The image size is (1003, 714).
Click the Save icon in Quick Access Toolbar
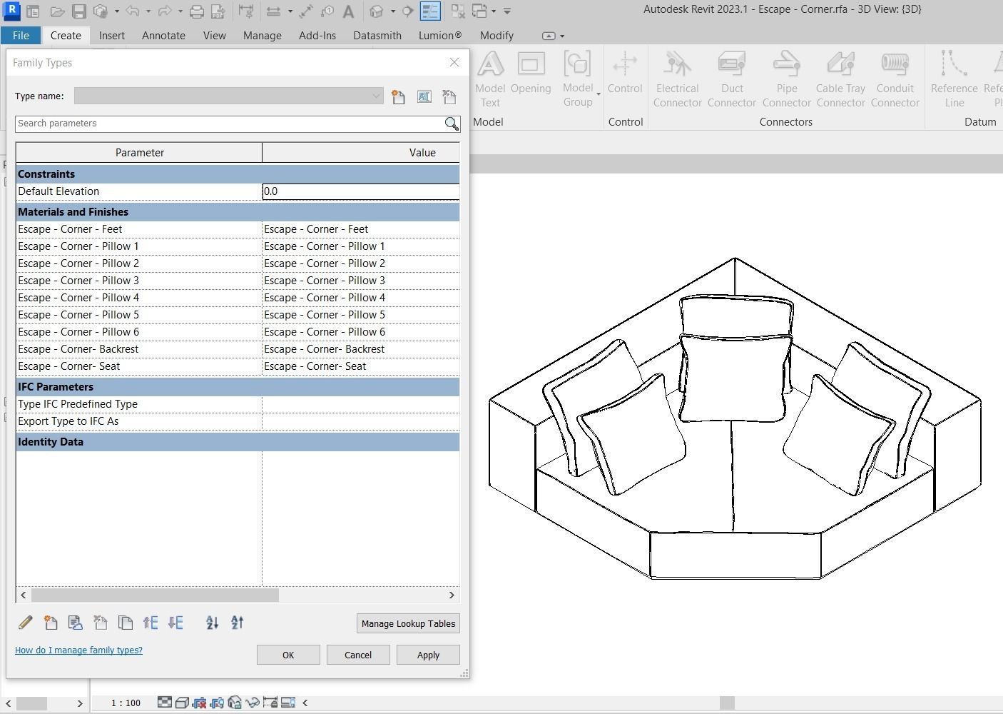coord(79,11)
